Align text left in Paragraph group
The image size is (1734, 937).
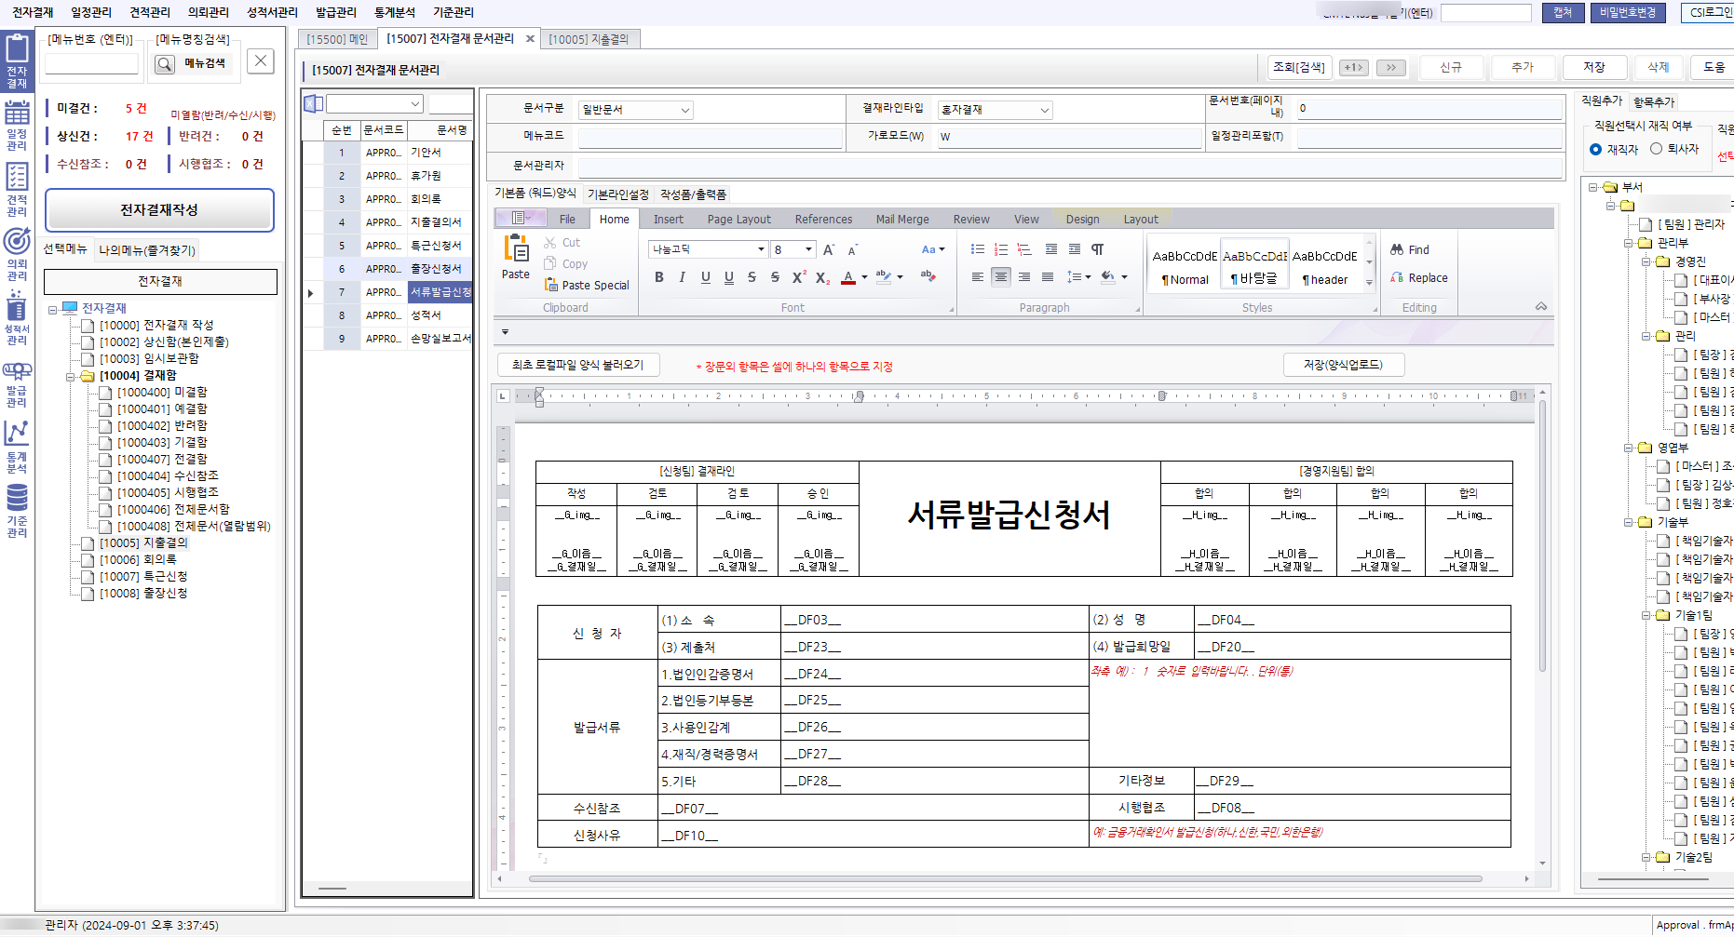[978, 277]
